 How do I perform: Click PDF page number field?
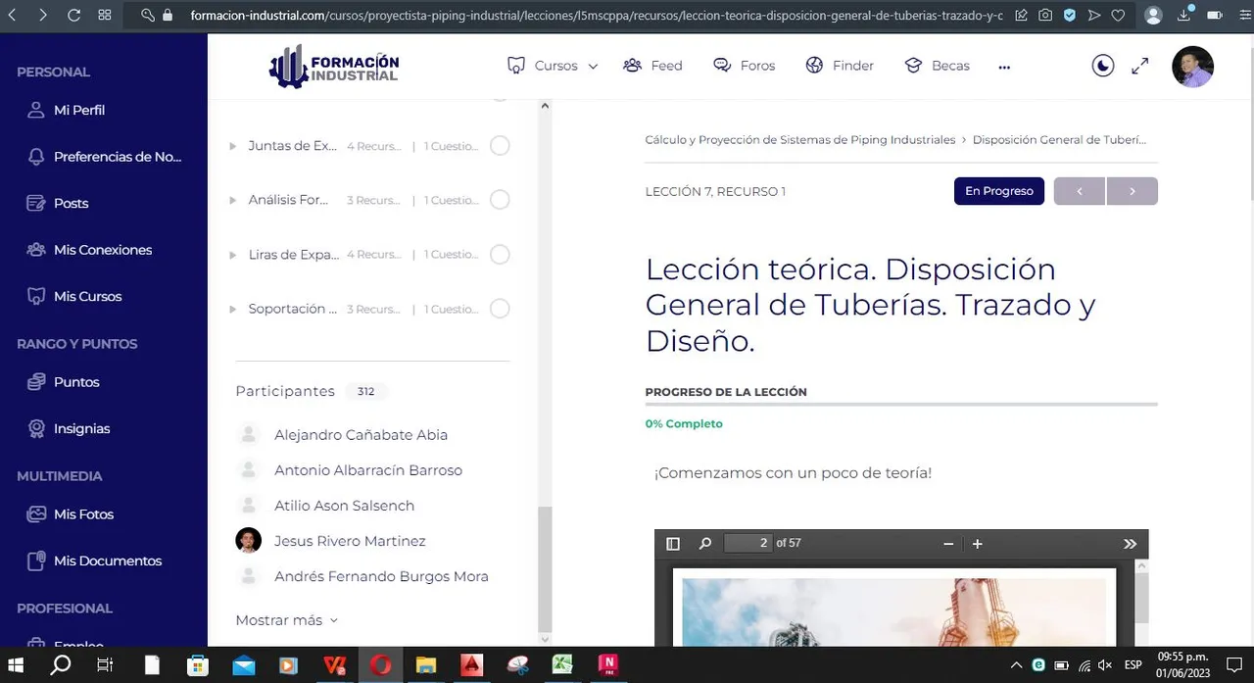(748, 543)
